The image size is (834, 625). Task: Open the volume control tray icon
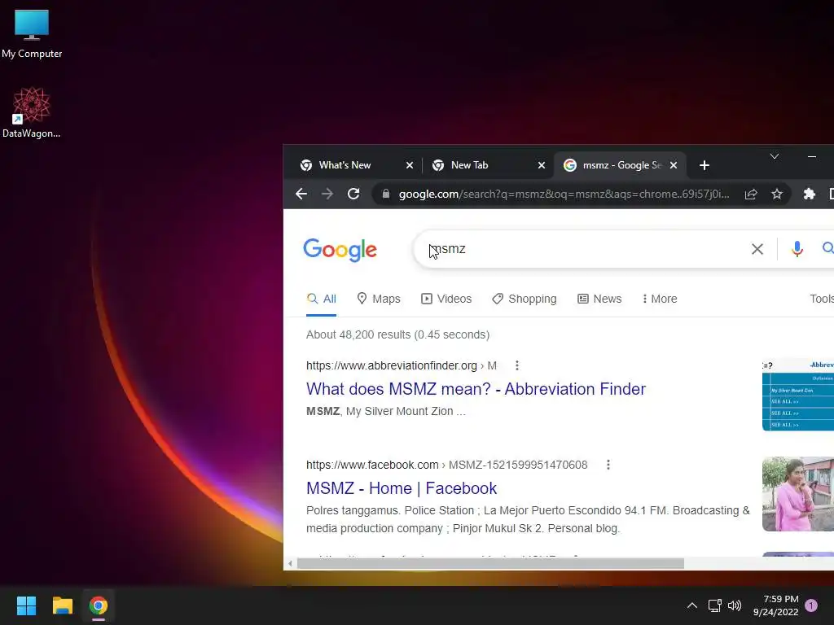[x=735, y=605]
